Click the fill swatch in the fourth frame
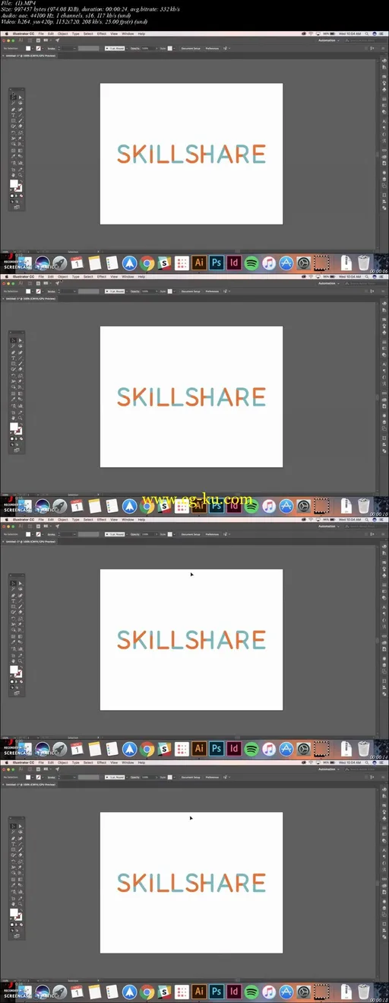389x1003 pixels. coord(14,912)
